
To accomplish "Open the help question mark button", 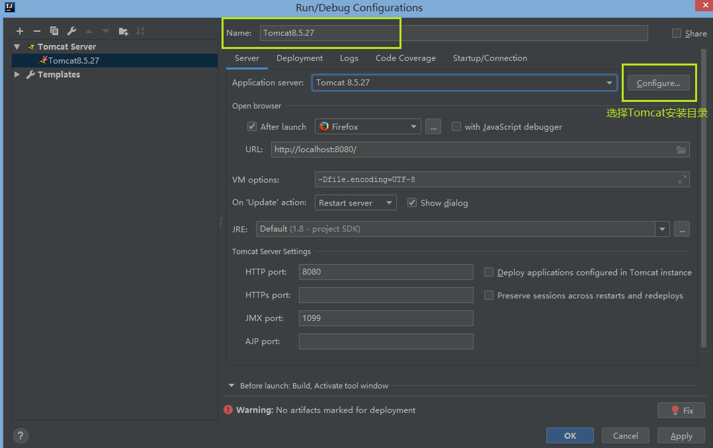I will [x=20, y=435].
